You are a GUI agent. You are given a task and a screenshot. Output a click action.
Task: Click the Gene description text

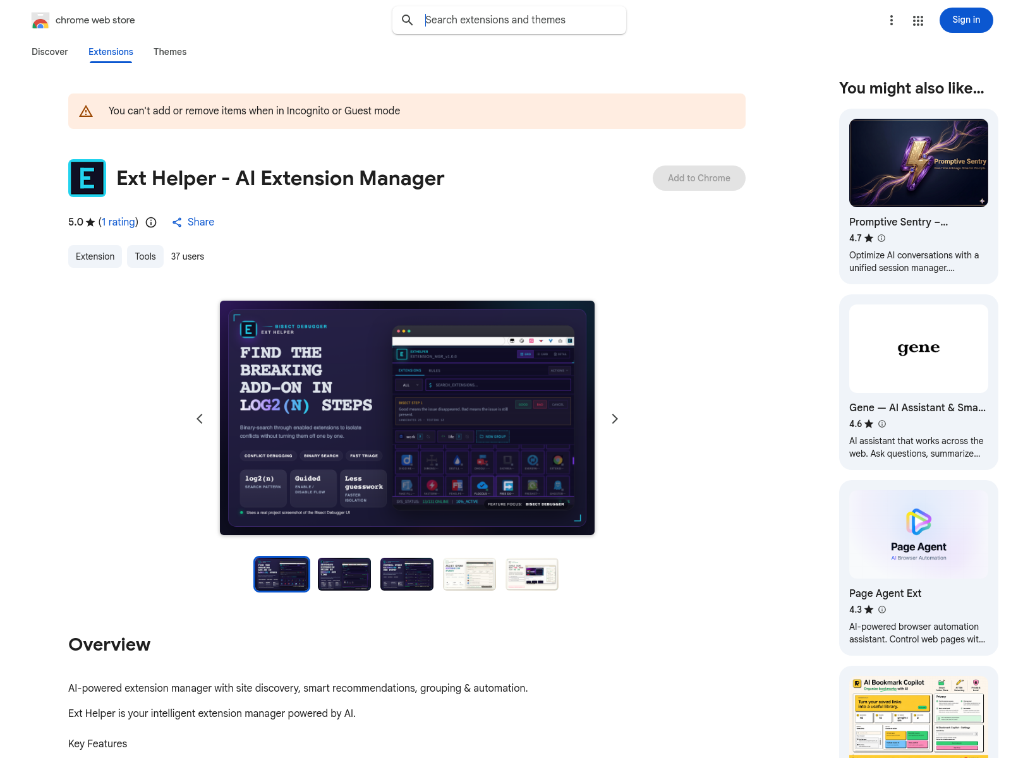[916, 447]
